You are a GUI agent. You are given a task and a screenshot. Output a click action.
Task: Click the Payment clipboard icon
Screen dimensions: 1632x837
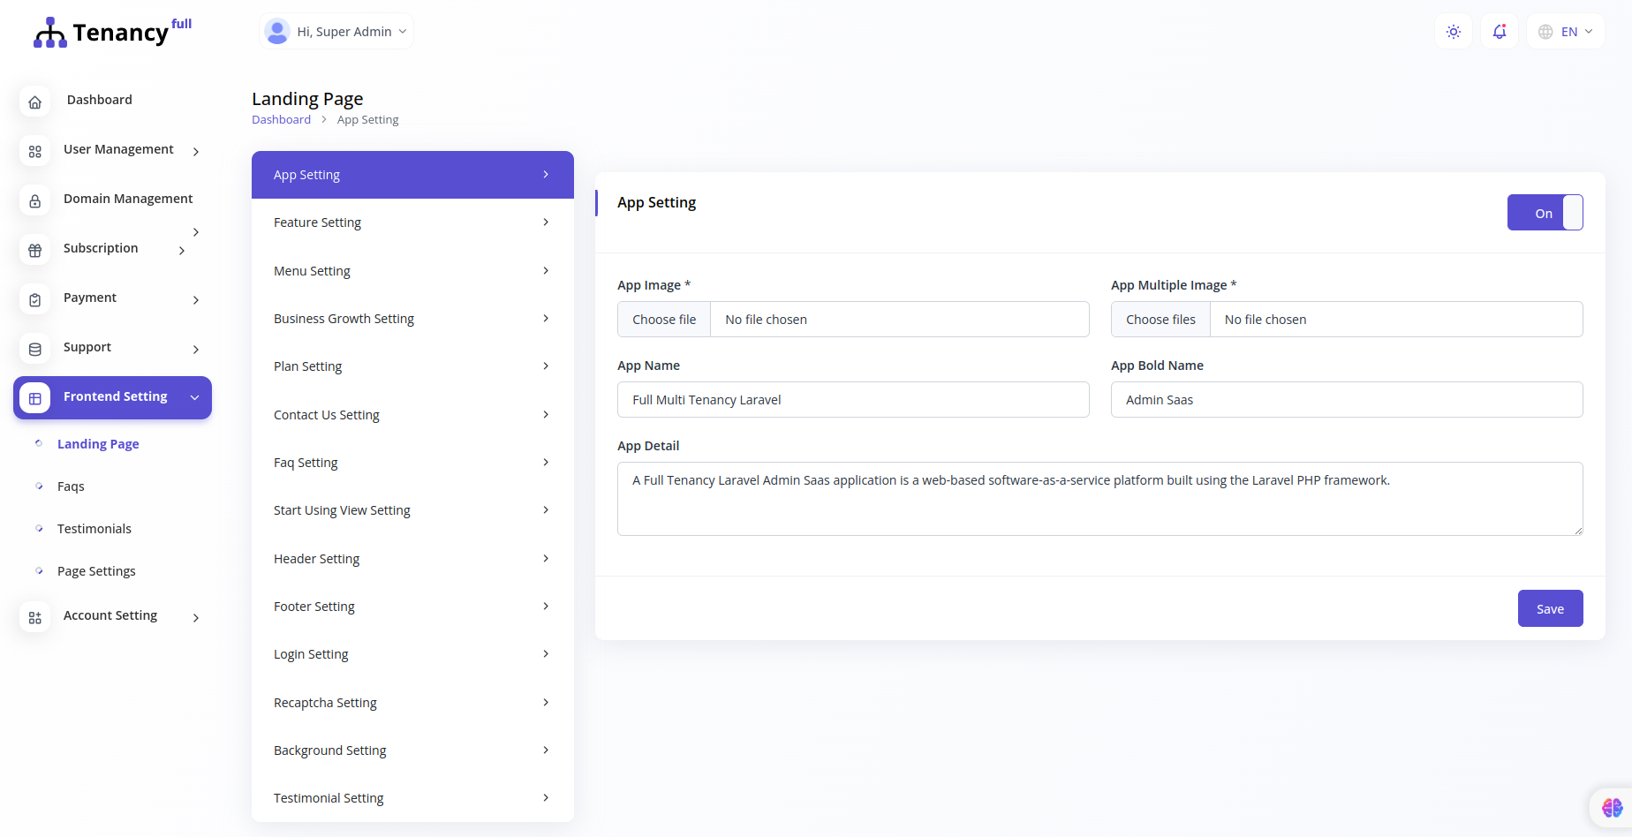(34, 299)
